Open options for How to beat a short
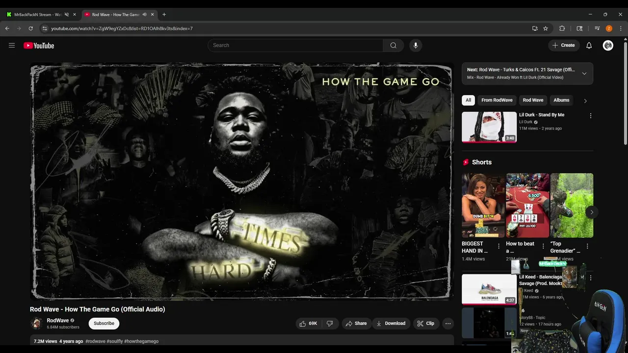 (543, 246)
